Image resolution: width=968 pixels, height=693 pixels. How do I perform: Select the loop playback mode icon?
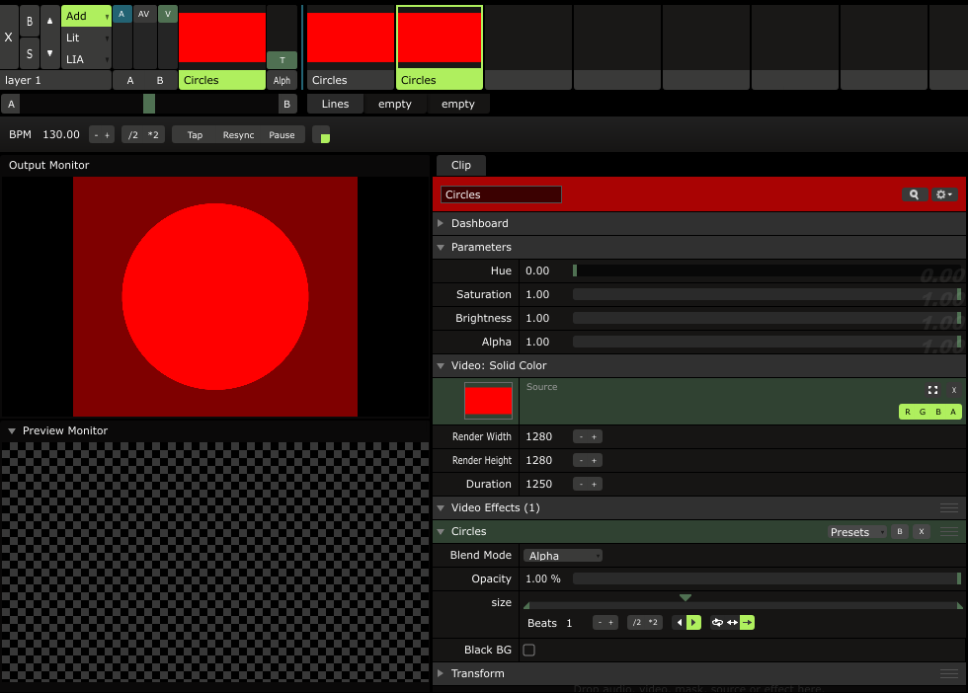717,623
